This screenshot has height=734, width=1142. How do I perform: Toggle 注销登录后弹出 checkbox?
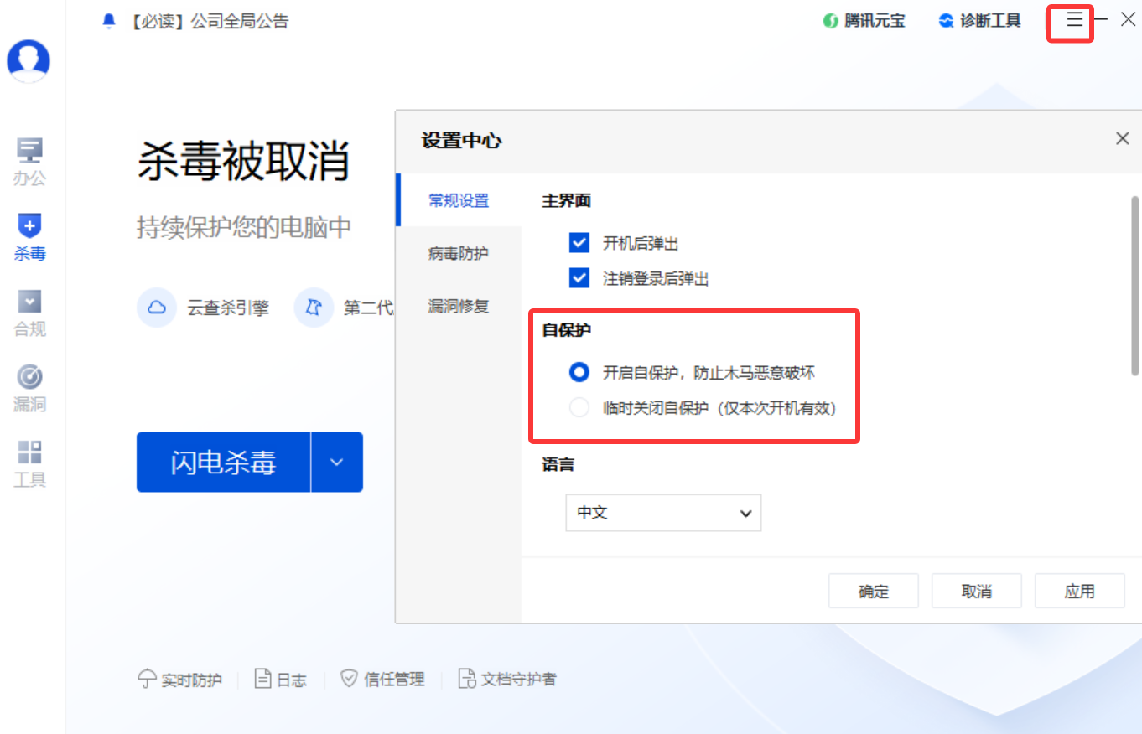tap(579, 278)
